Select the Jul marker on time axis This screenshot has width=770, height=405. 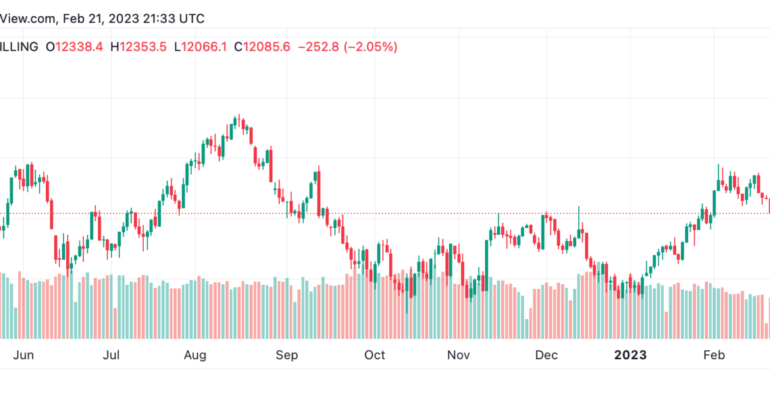[x=111, y=355]
